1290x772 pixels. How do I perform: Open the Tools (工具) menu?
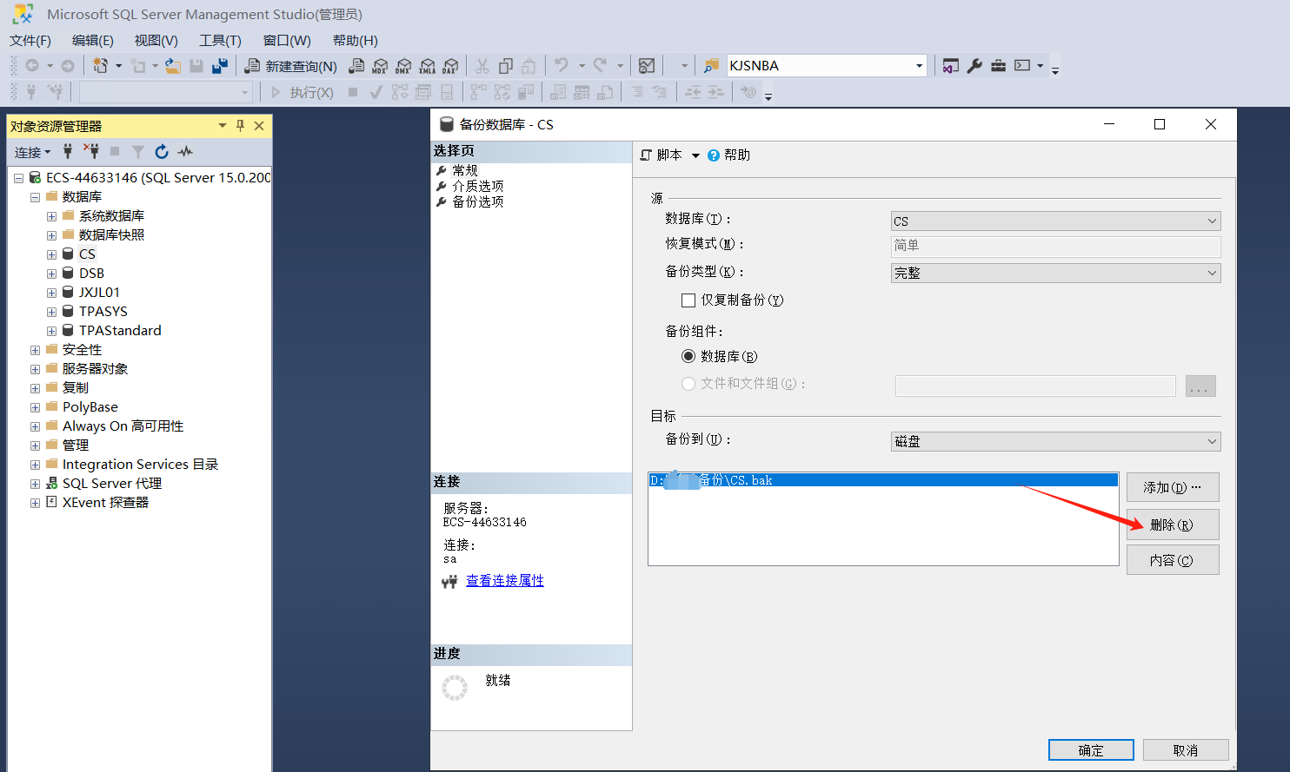click(220, 41)
